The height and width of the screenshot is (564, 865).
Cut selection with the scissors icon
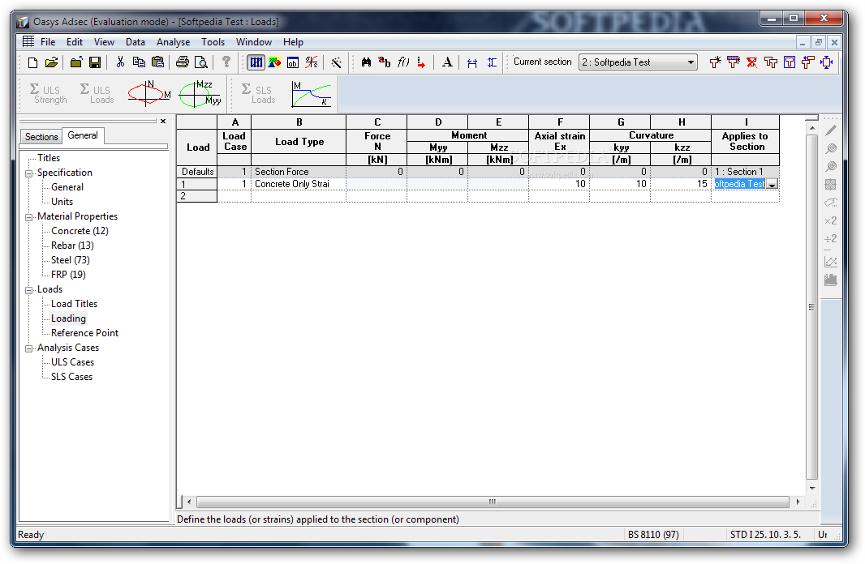[x=120, y=62]
